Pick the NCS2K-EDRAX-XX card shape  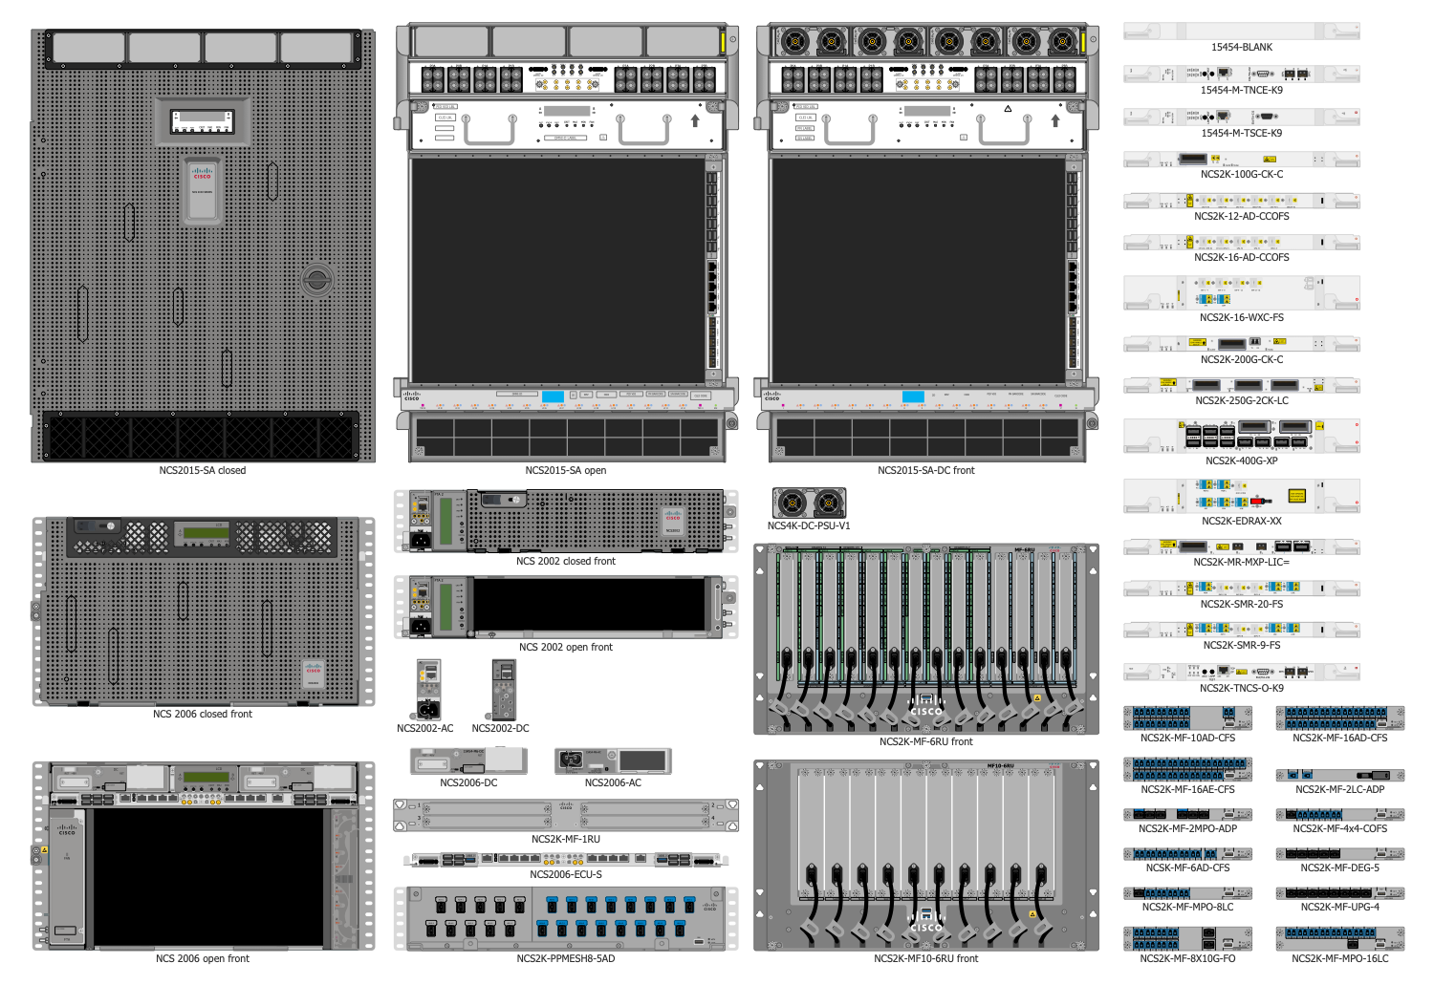(x=1242, y=496)
